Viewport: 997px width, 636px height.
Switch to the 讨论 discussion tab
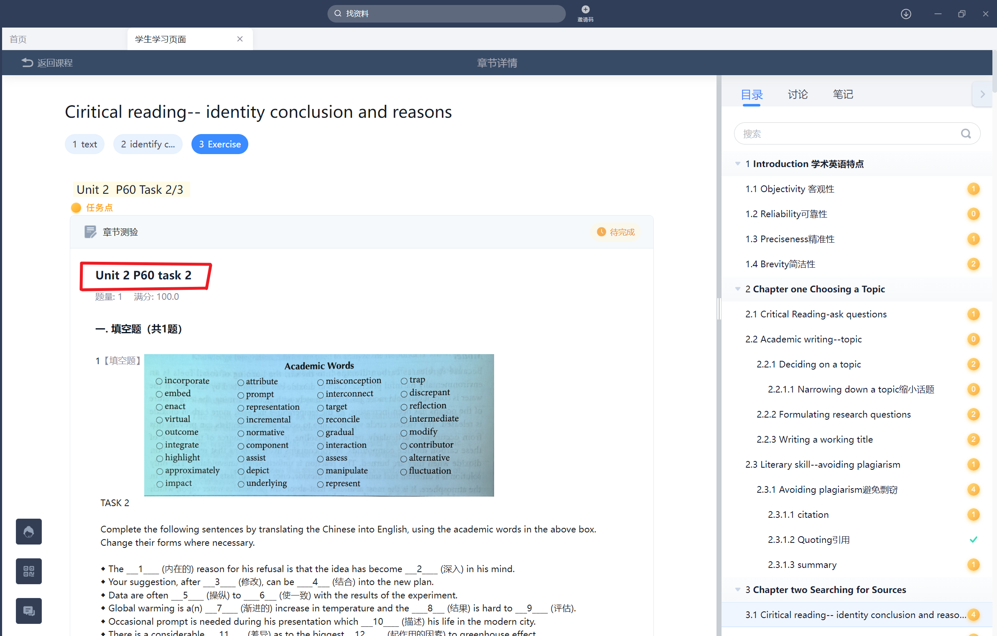tap(797, 94)
